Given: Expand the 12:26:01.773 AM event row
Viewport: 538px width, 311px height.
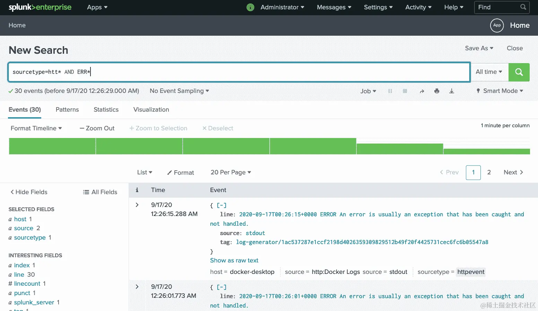Looking at the screenshot, I should (x=137, y=287).
